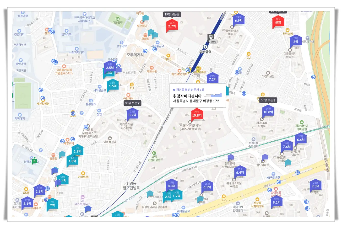342x229 pixels.
Task: Open the 2억 teal marker
Action: coord(52,205)
